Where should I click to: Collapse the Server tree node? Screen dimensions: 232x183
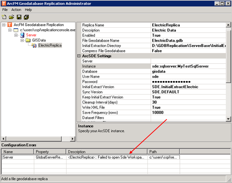[16, 35]
